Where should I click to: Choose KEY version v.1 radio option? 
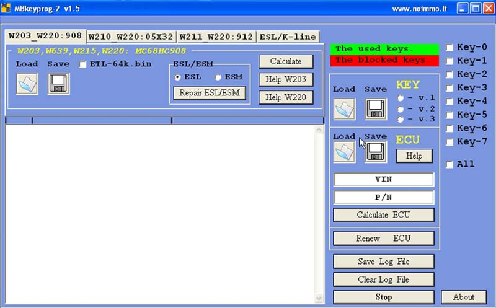[401, 98]
